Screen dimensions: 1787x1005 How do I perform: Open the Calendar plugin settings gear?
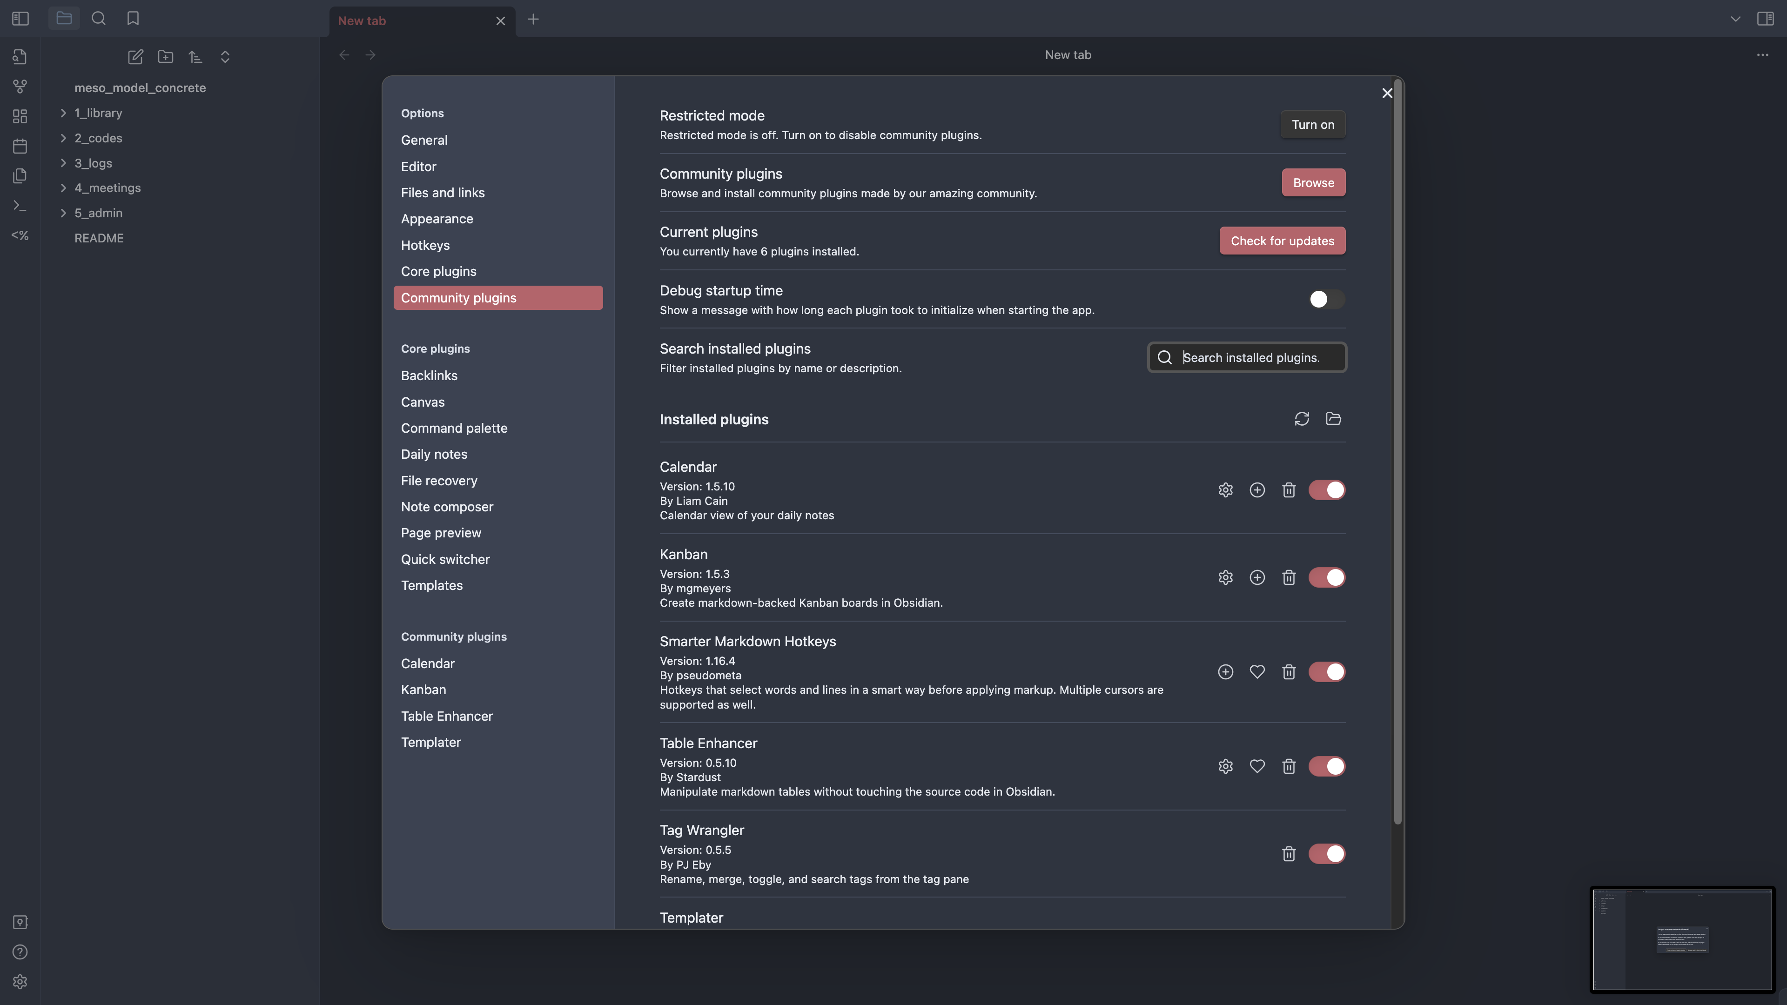tap(1225, 490)
